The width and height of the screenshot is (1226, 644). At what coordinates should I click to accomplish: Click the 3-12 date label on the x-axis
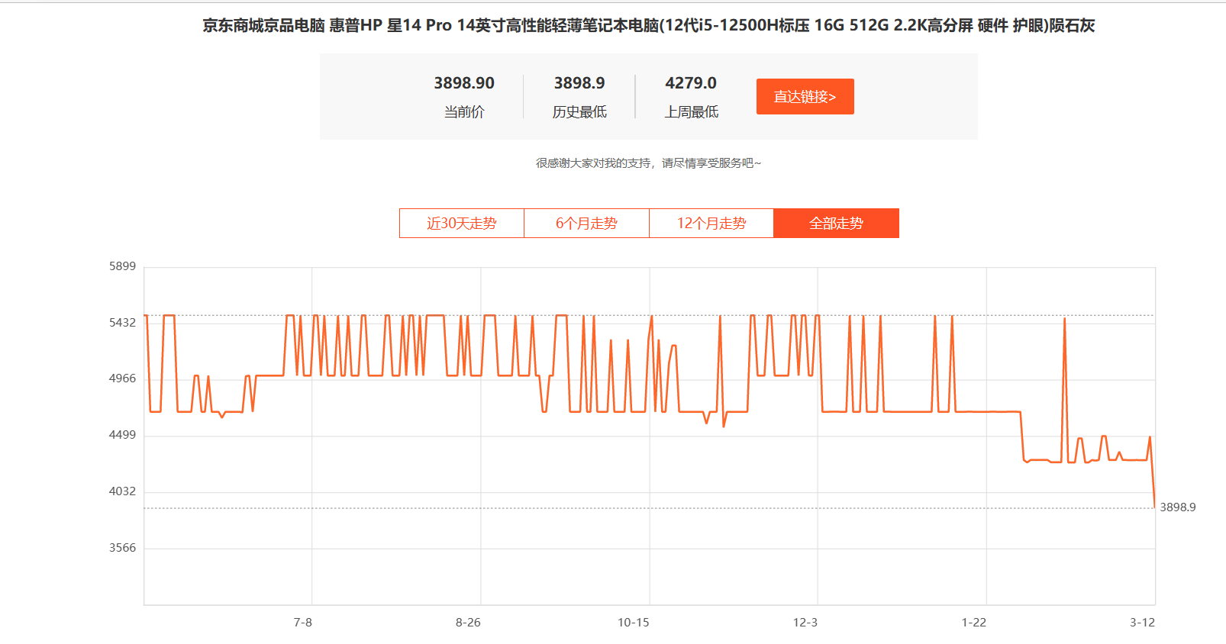click(1142, 623)
